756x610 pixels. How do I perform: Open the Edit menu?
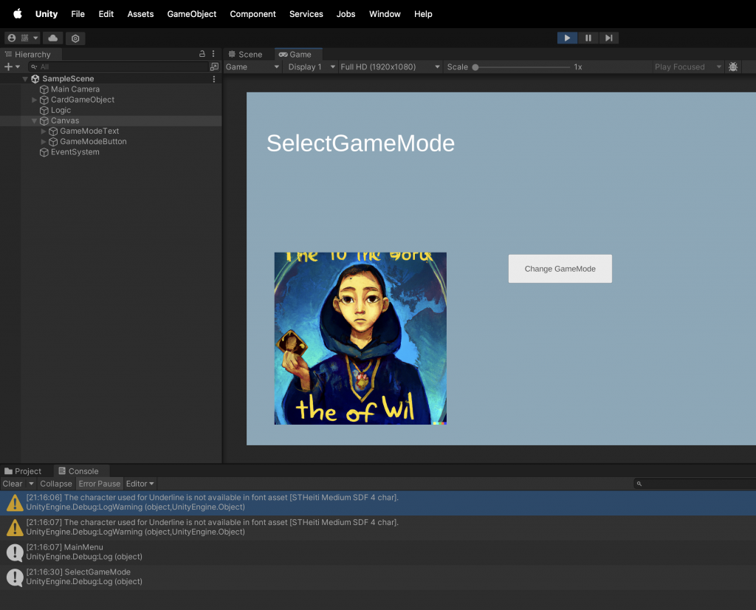pyautogui.click(x=106, y=14)
